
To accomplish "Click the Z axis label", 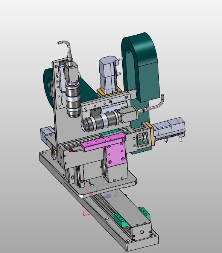I will tap(116, 194).
